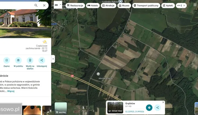This screenshot has height=115, width=198.
Task: Expand the input tools dropdown arrow
Action: (61, 5)
